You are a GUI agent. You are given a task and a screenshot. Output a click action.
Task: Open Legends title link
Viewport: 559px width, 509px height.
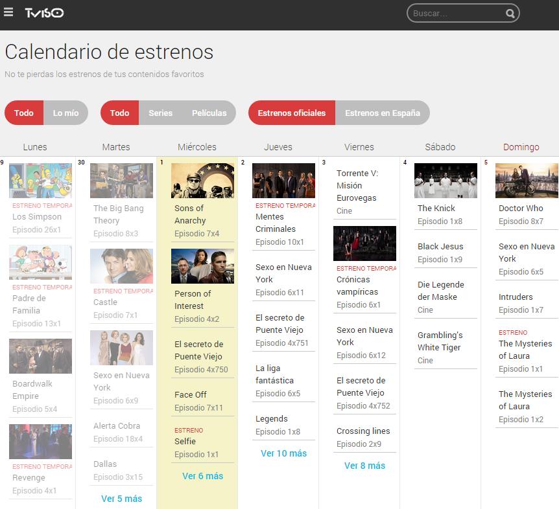pos(271,418)
